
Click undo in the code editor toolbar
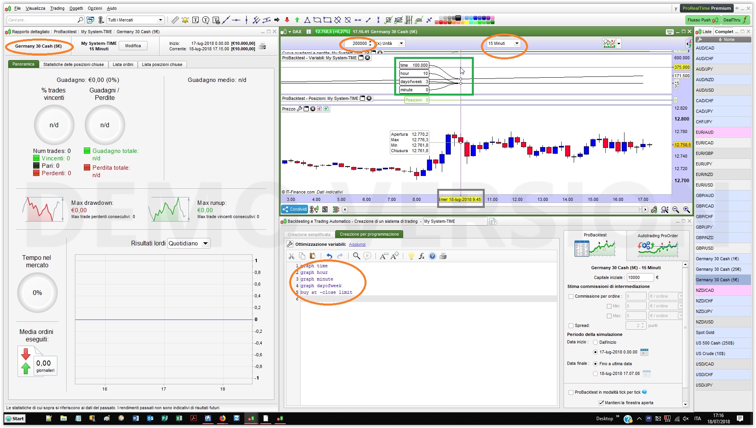(329, 256)
